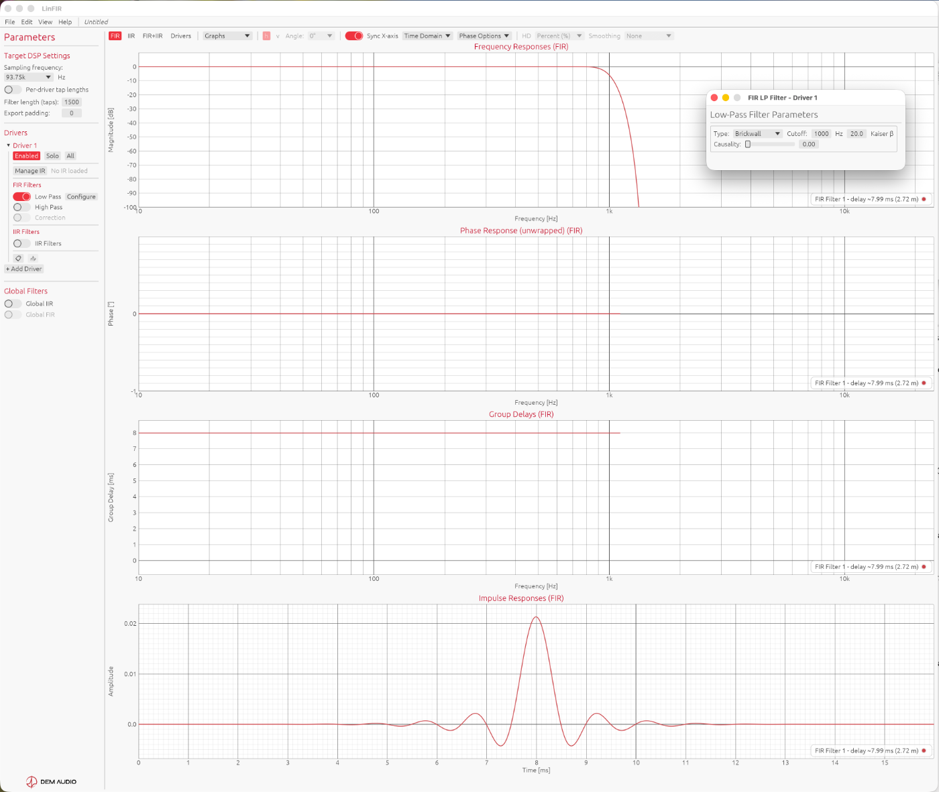The height and width of the screenshot is (792, 939).
Task: Switch to the FIR+IIR tab
Action: 152,36
